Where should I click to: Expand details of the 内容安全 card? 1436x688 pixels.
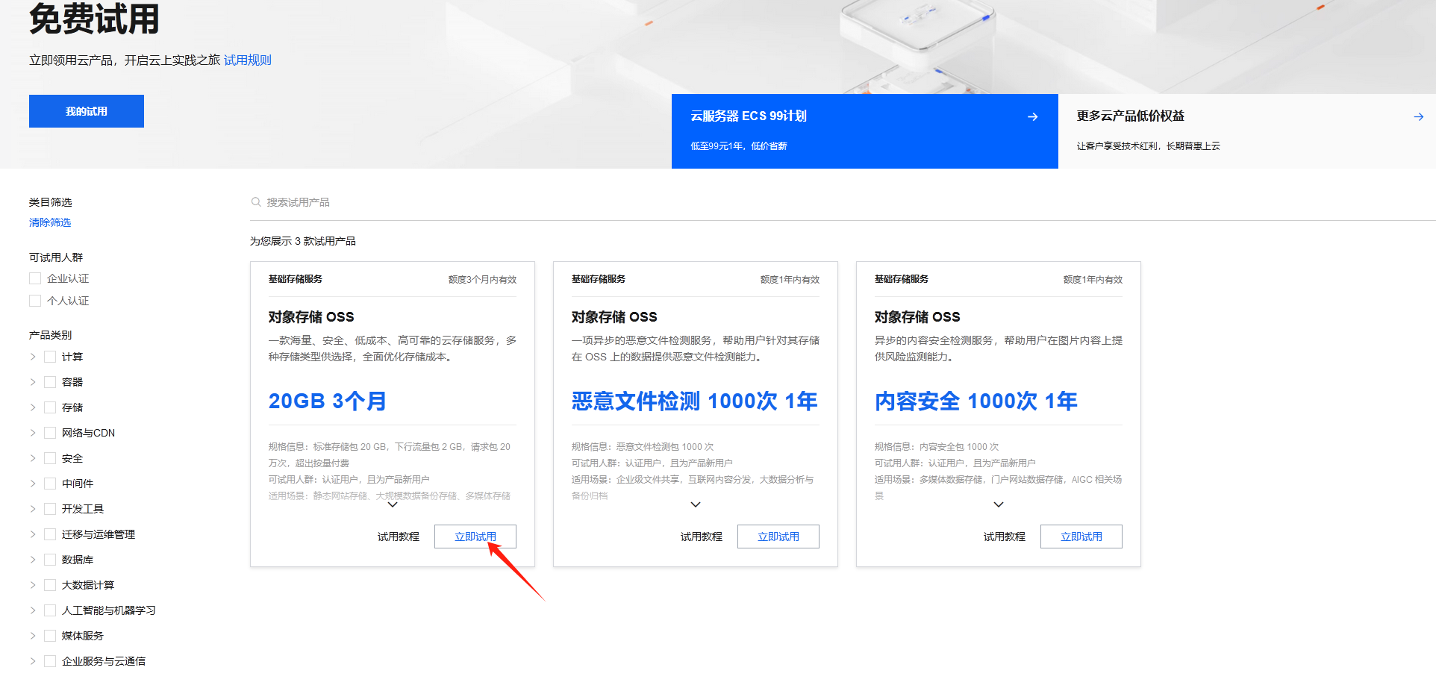[999, 505]
